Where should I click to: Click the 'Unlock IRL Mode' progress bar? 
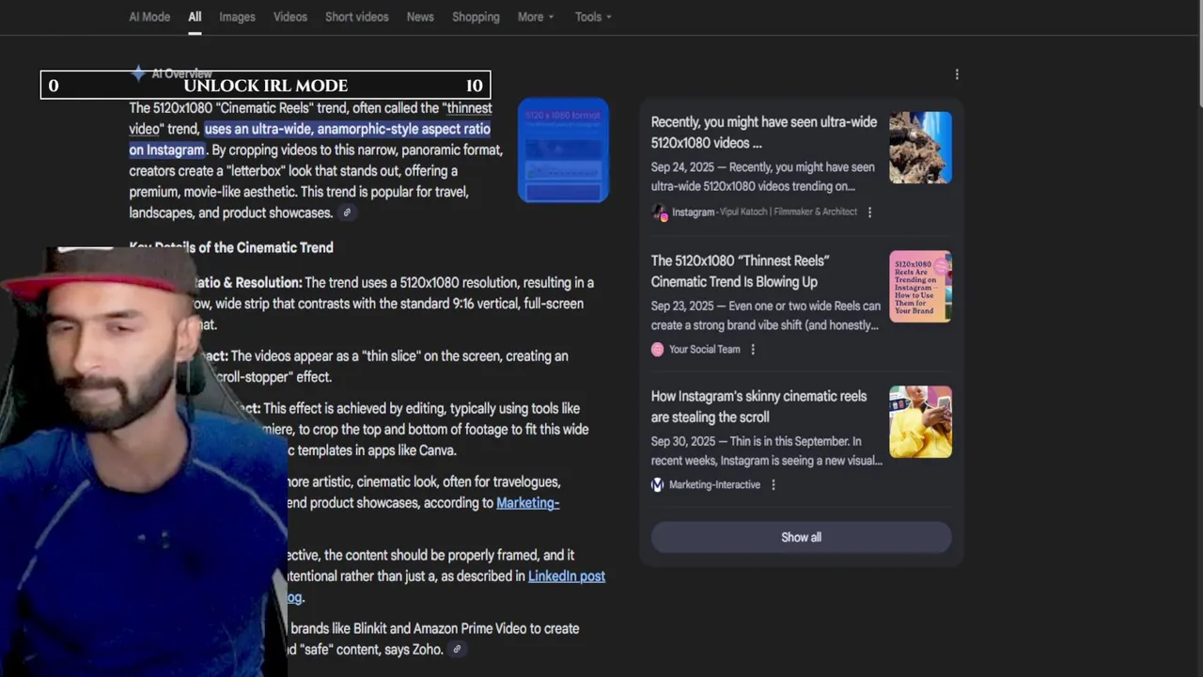coord(265,86)
